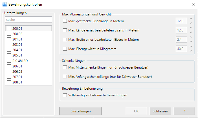The image size is (198, 118).
Task: Close the Bewehrungskontrollen dialog window
Action: [x=193, y=4]
